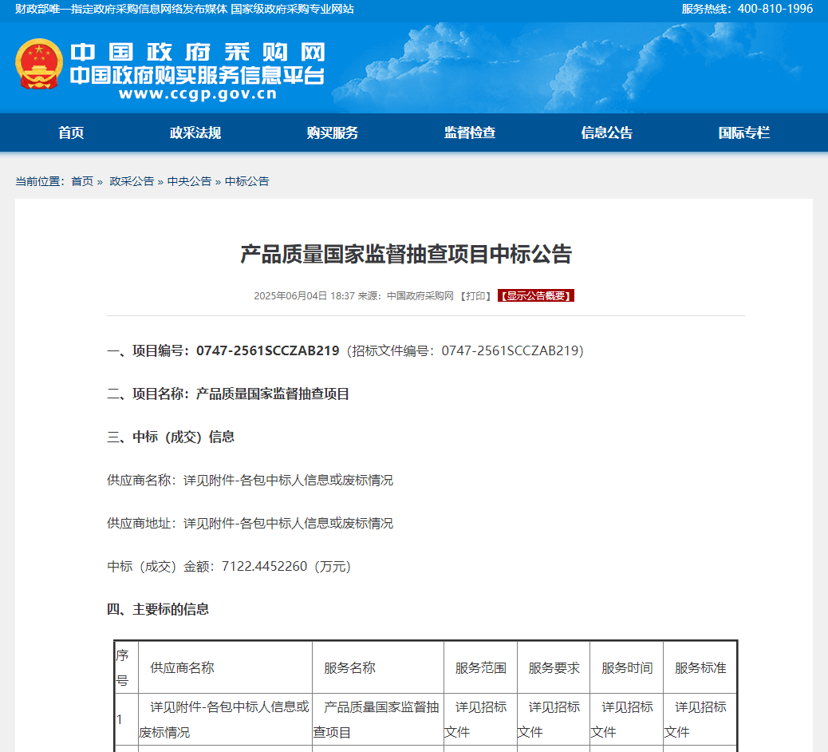Click the award amount 7122.4452260（万元）

pos(286,567)
